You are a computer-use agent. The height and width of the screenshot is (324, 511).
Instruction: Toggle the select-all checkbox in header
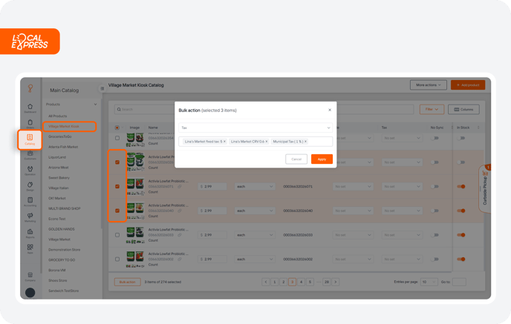117,128
